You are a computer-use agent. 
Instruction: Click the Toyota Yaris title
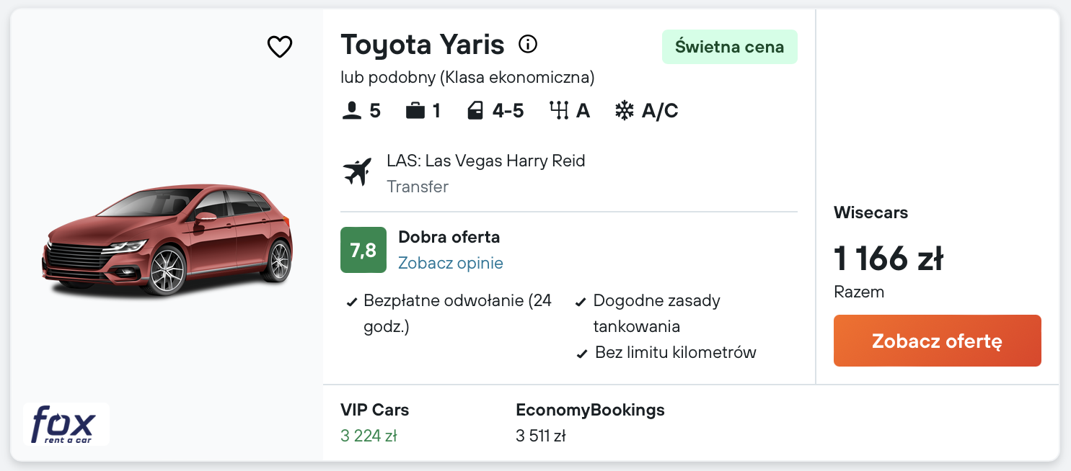422,45
